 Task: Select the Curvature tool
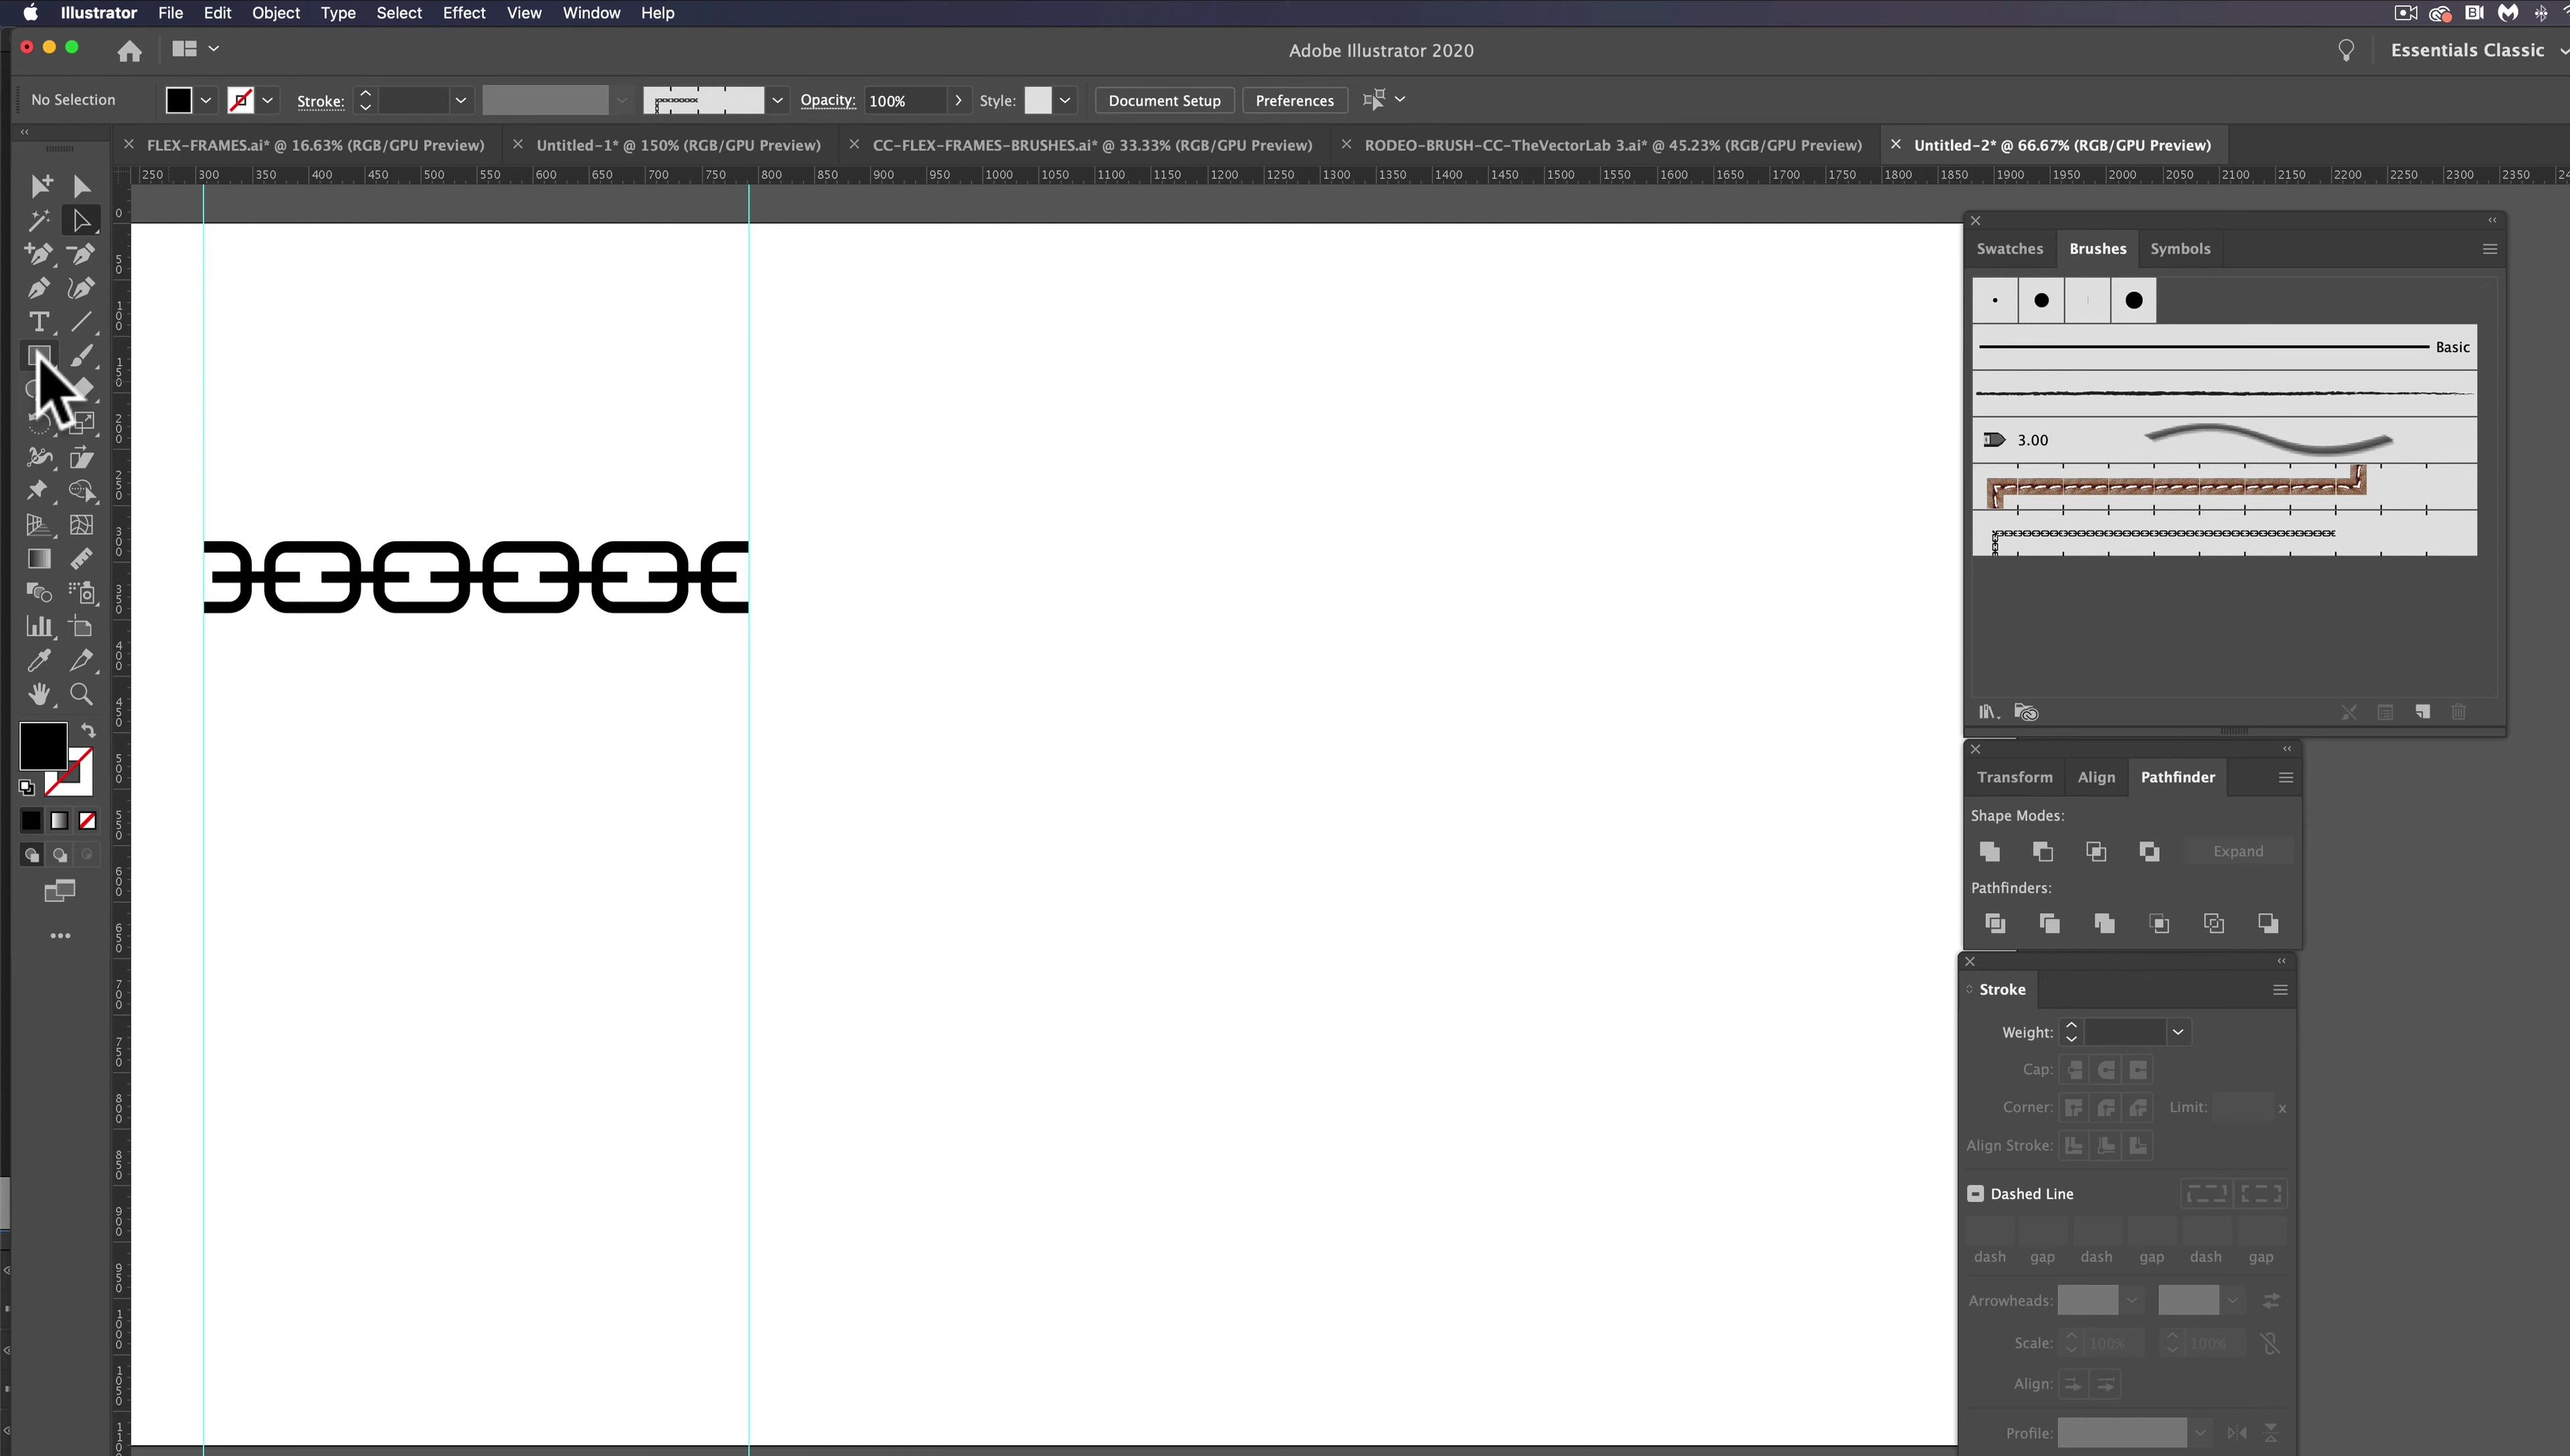[81, 288]
